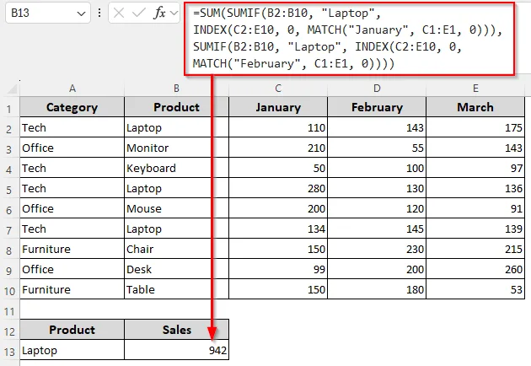
Task: Select row 5 header
Action: [9, 190]
